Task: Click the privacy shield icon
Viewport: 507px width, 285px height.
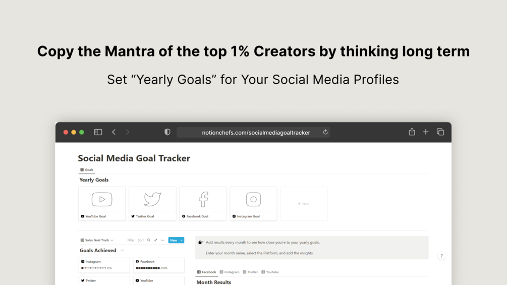Action: [x=167, y=132]
